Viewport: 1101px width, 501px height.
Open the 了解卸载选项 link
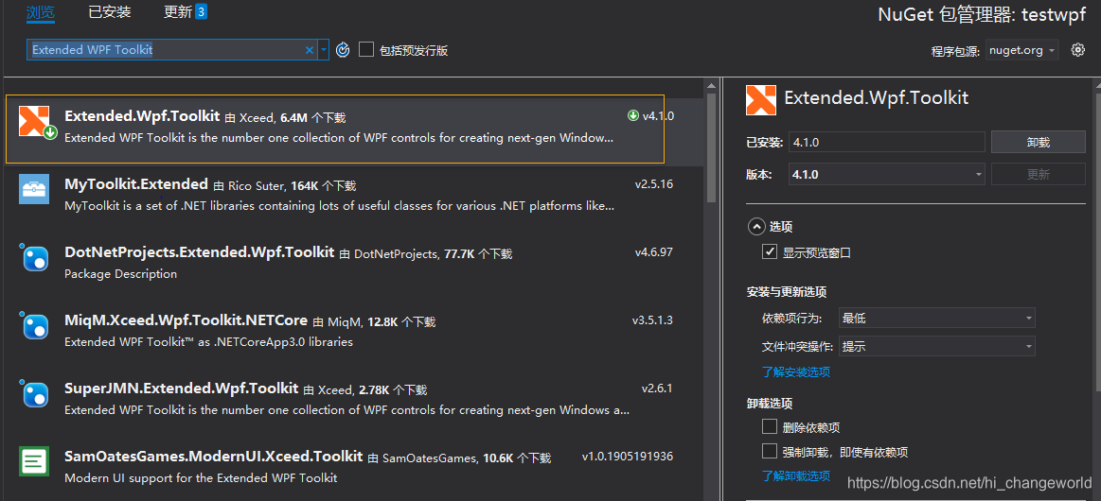(x=796, y=476)
